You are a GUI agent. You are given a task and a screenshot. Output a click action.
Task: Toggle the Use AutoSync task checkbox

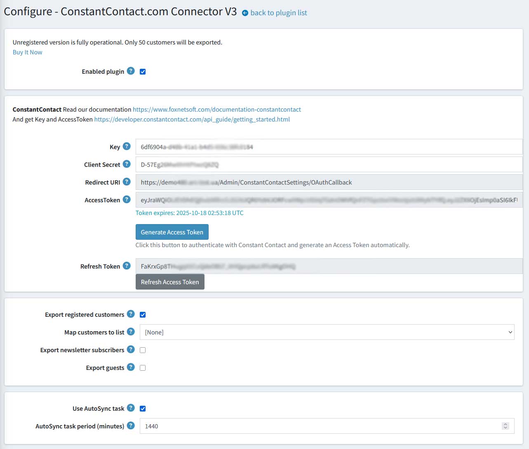143,409
